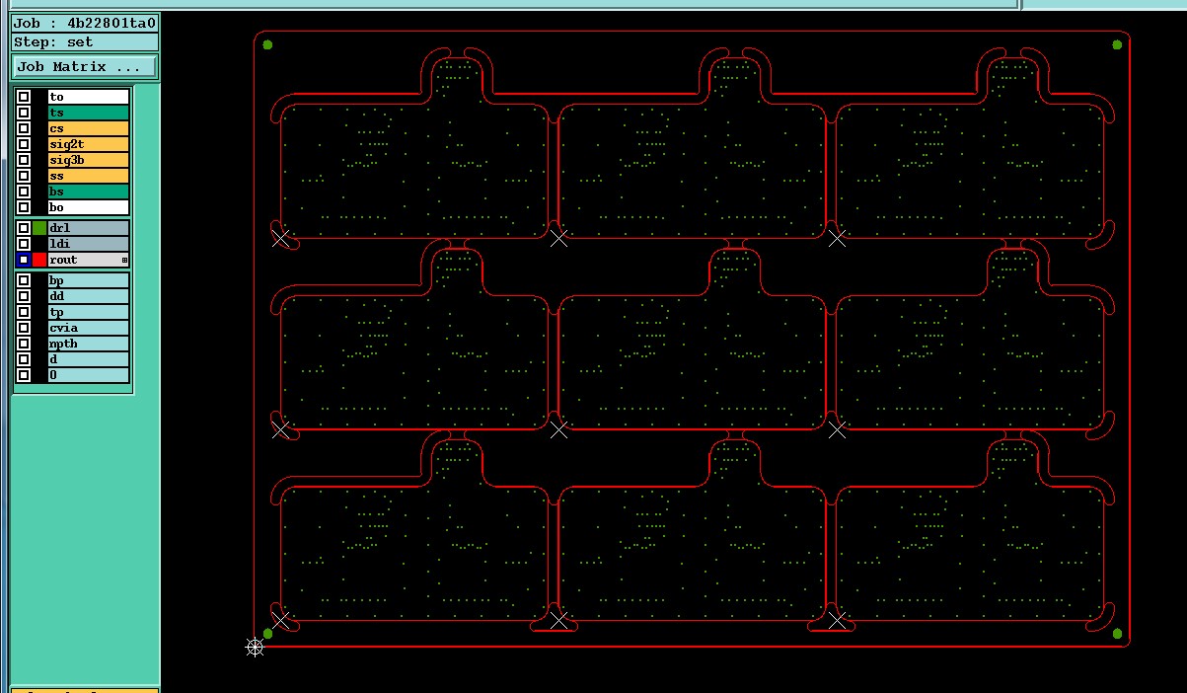The width and height of the screenshot is (1187, 693).
Task: Select the 'd' layer name
Action: [89, 359]
